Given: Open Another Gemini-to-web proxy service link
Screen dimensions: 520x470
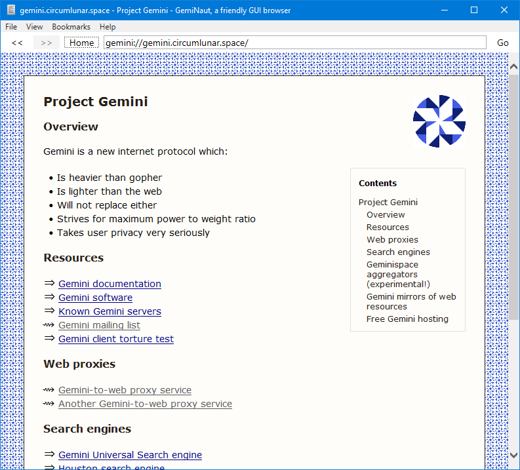Looking at the screenshot, I should click(x=145, y=404).
